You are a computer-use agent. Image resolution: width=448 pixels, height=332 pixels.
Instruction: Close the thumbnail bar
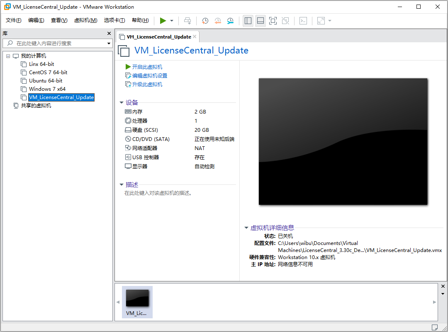click(443, 286)
